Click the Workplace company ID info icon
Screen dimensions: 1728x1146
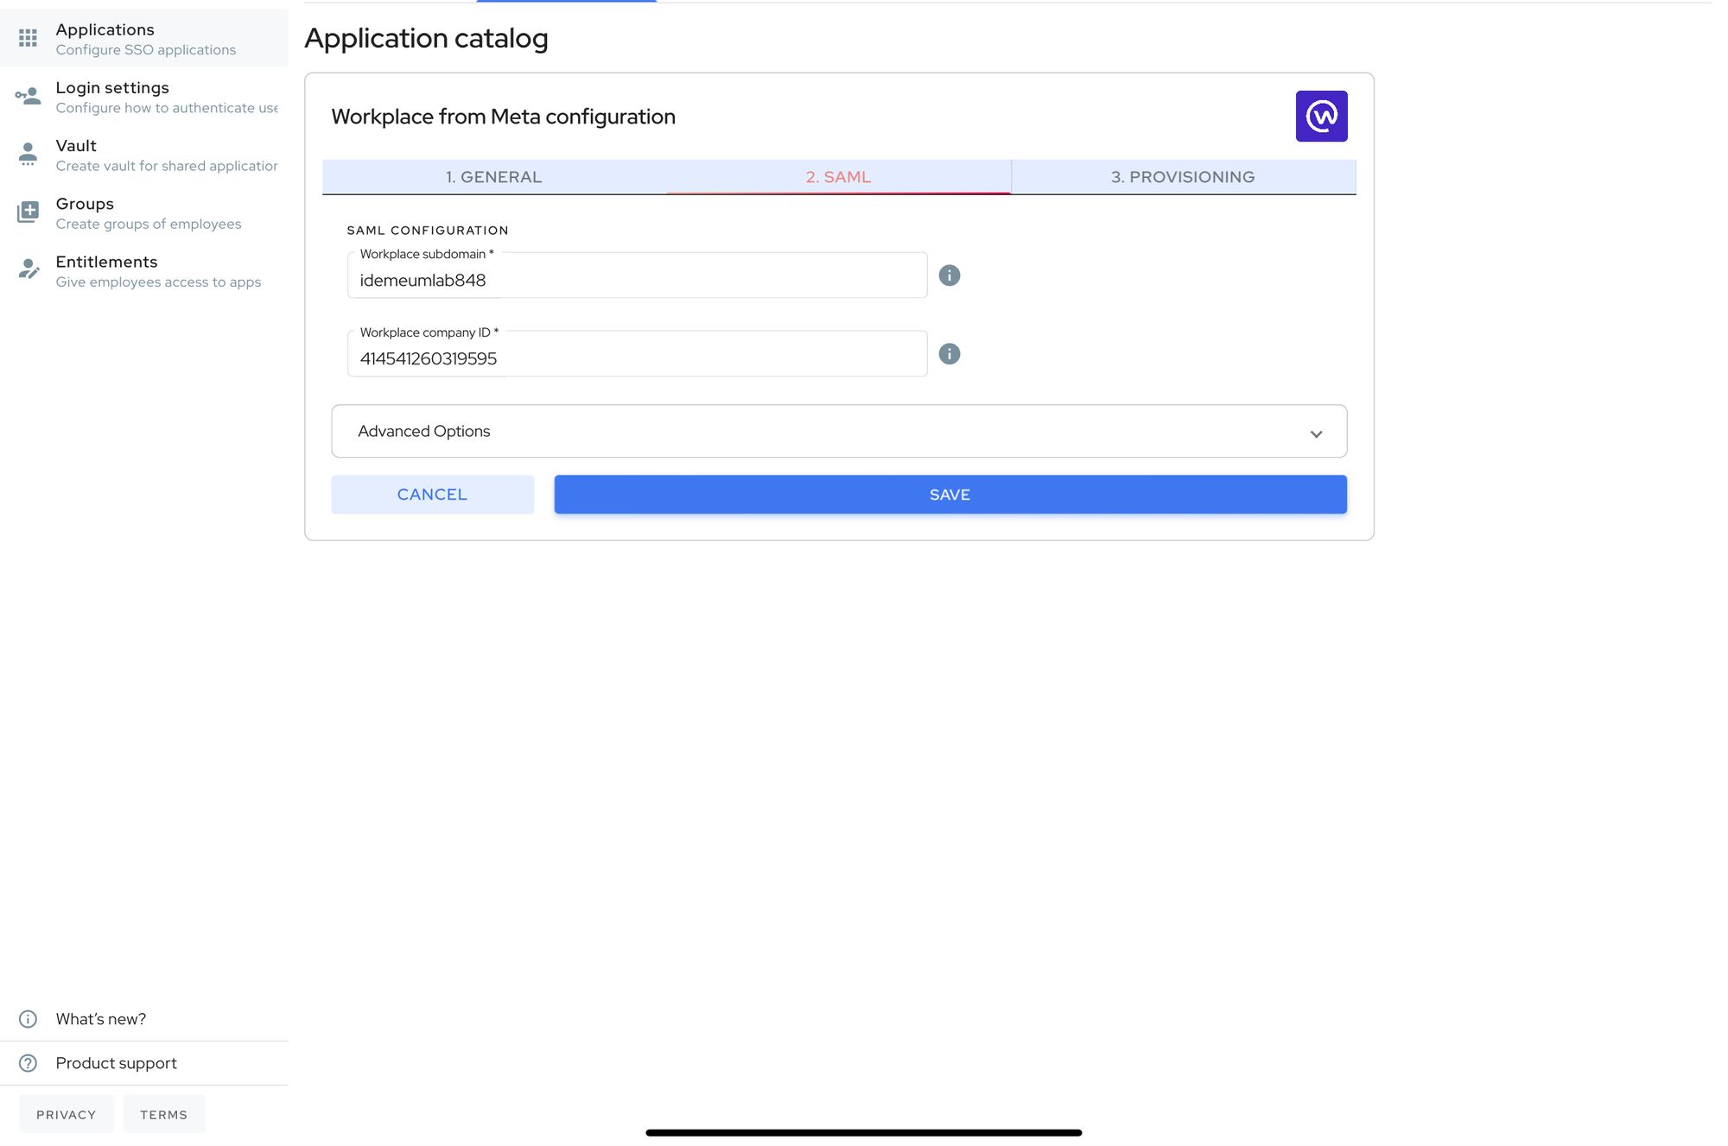coord(950,354)
